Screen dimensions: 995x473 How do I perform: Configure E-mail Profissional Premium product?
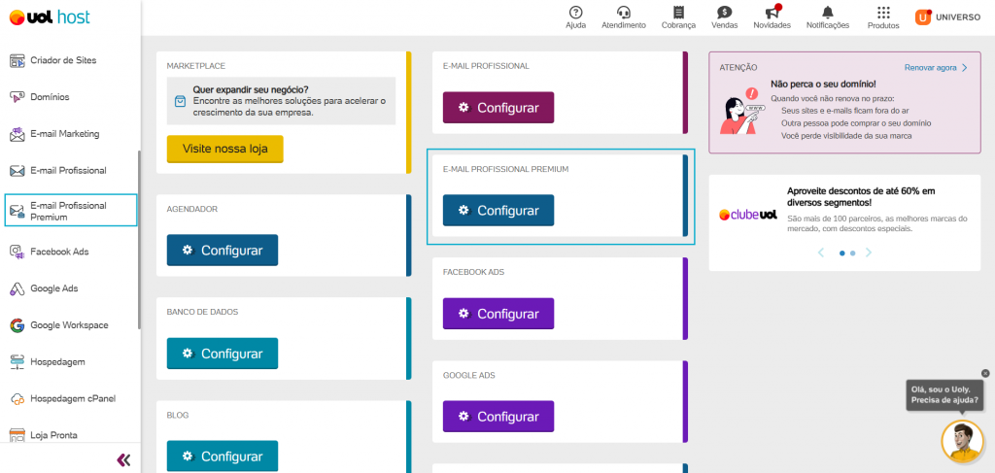498,211
